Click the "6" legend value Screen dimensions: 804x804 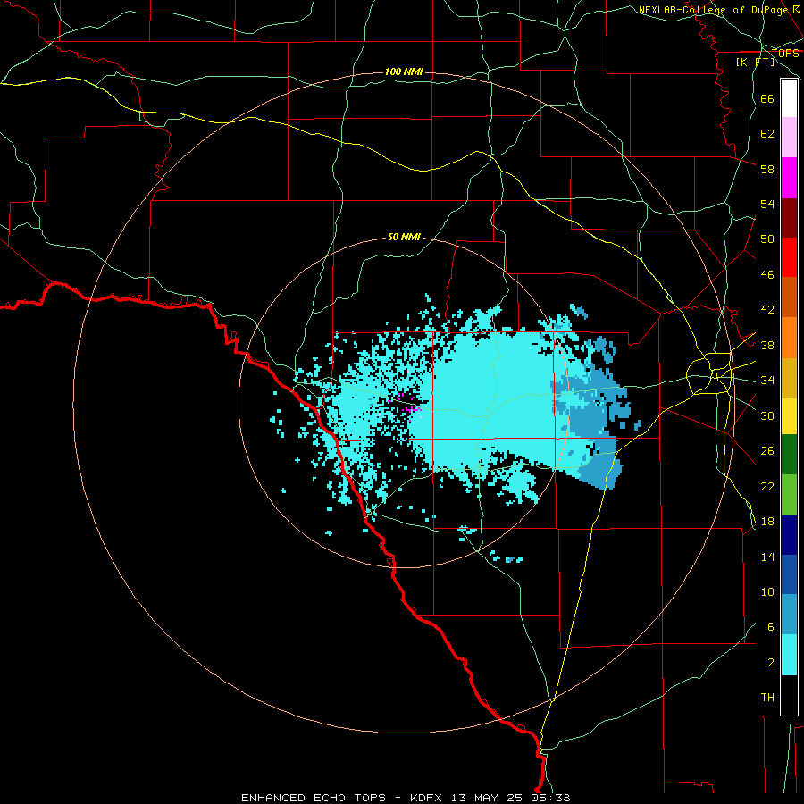(x=771, y=627)
